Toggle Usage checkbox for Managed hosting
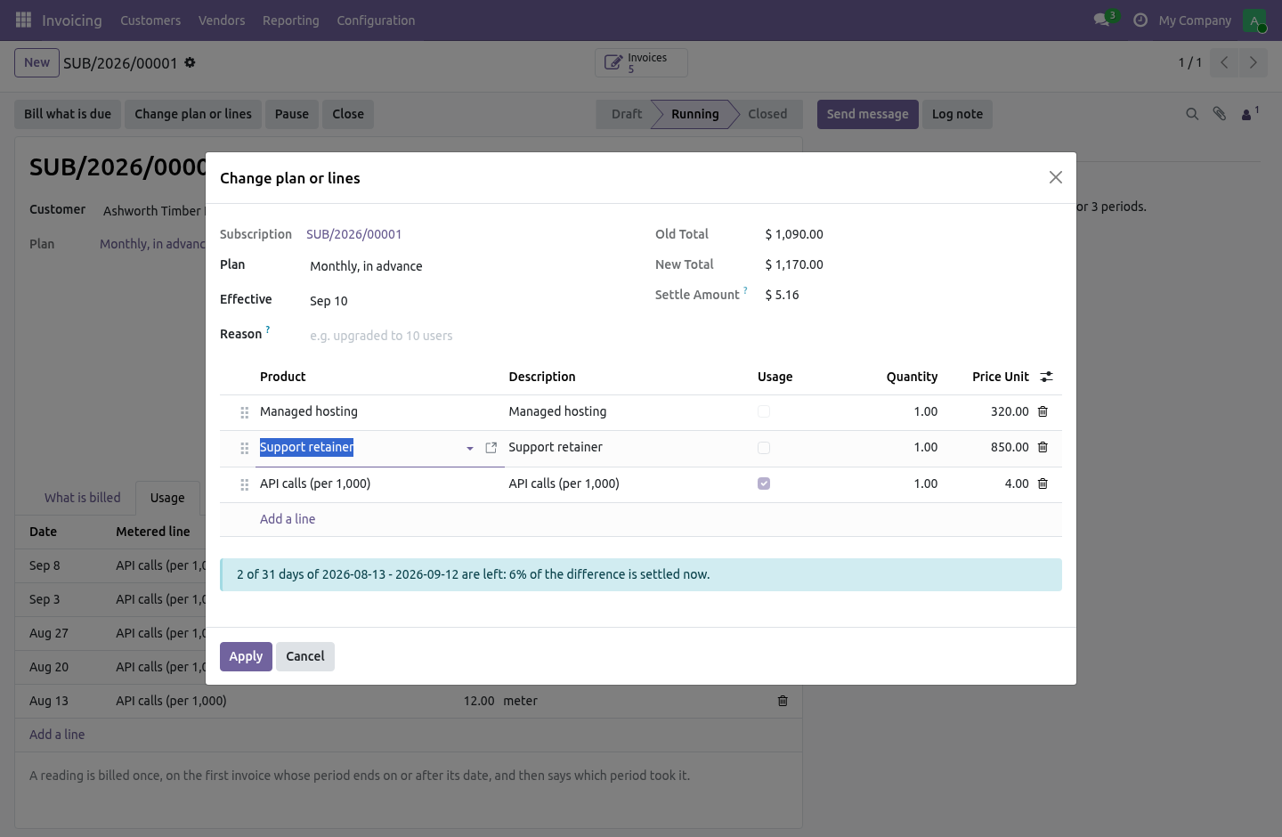The height and width of the screenshot is (837, 1282). pyautogui.click(x=764, y=411)
